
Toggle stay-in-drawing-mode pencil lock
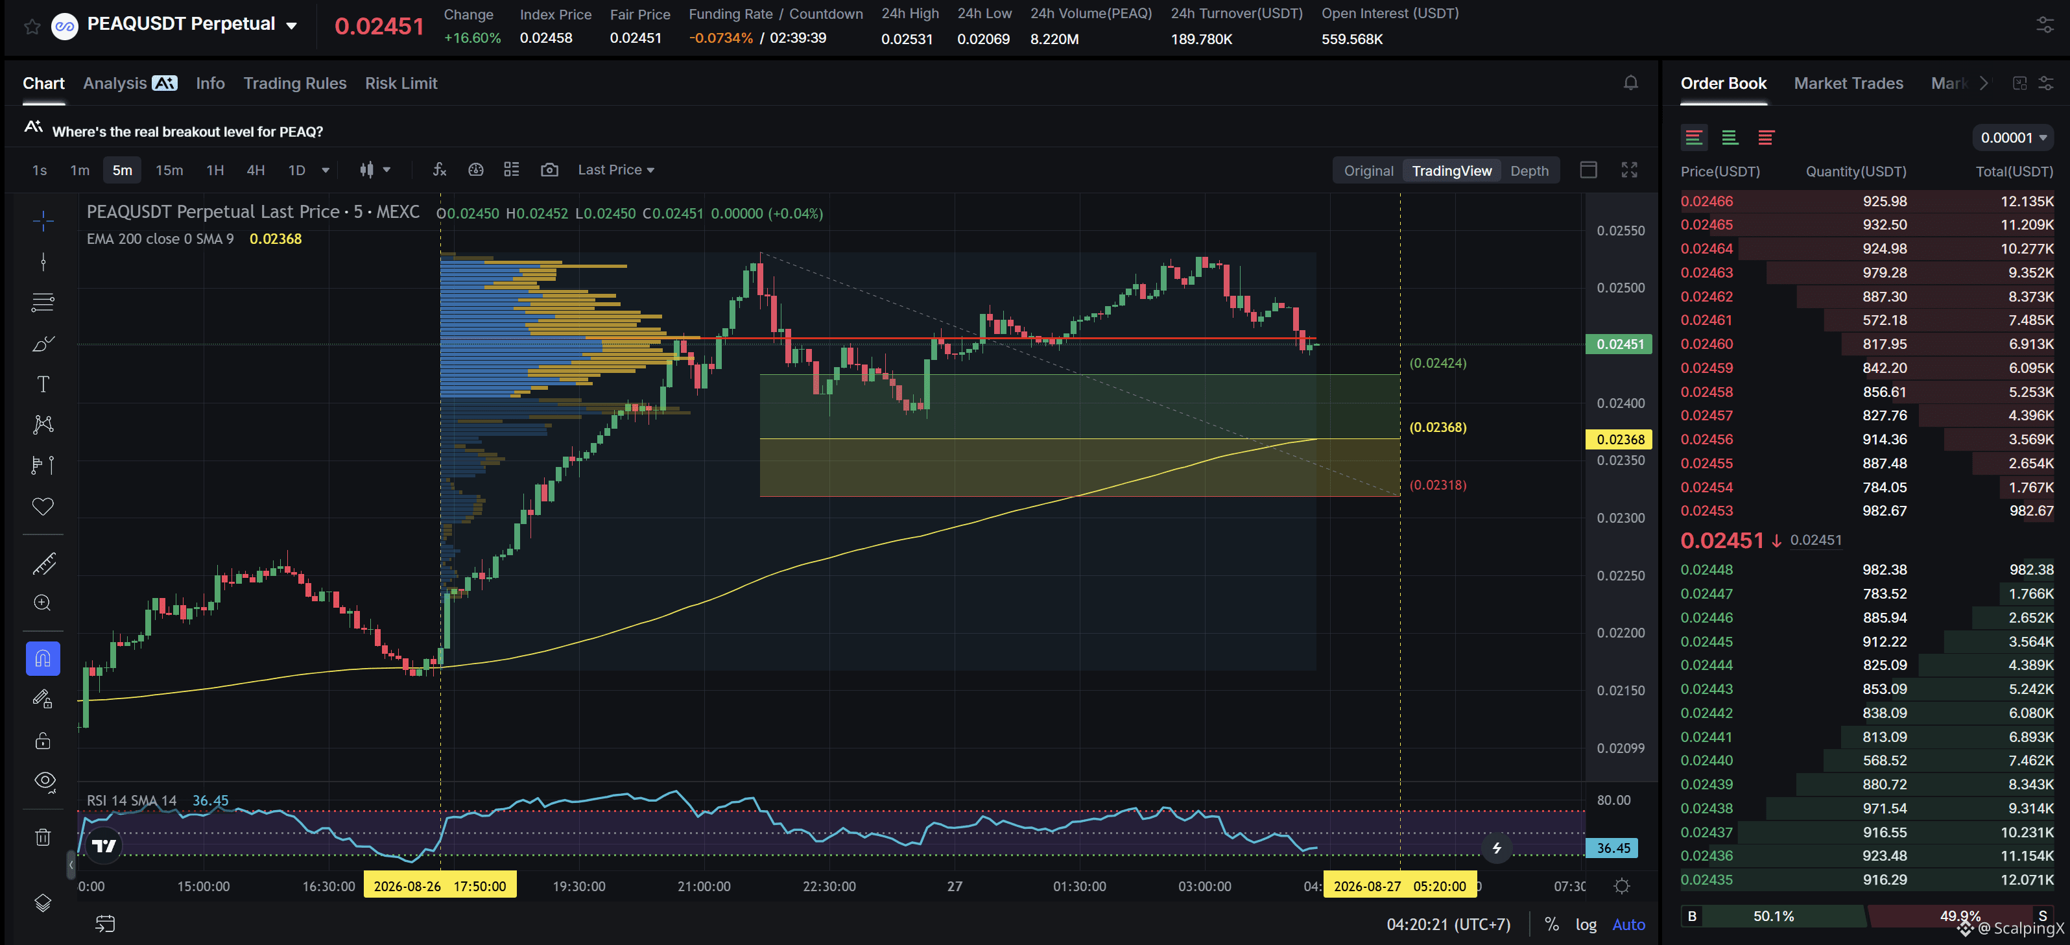(43, 699)
